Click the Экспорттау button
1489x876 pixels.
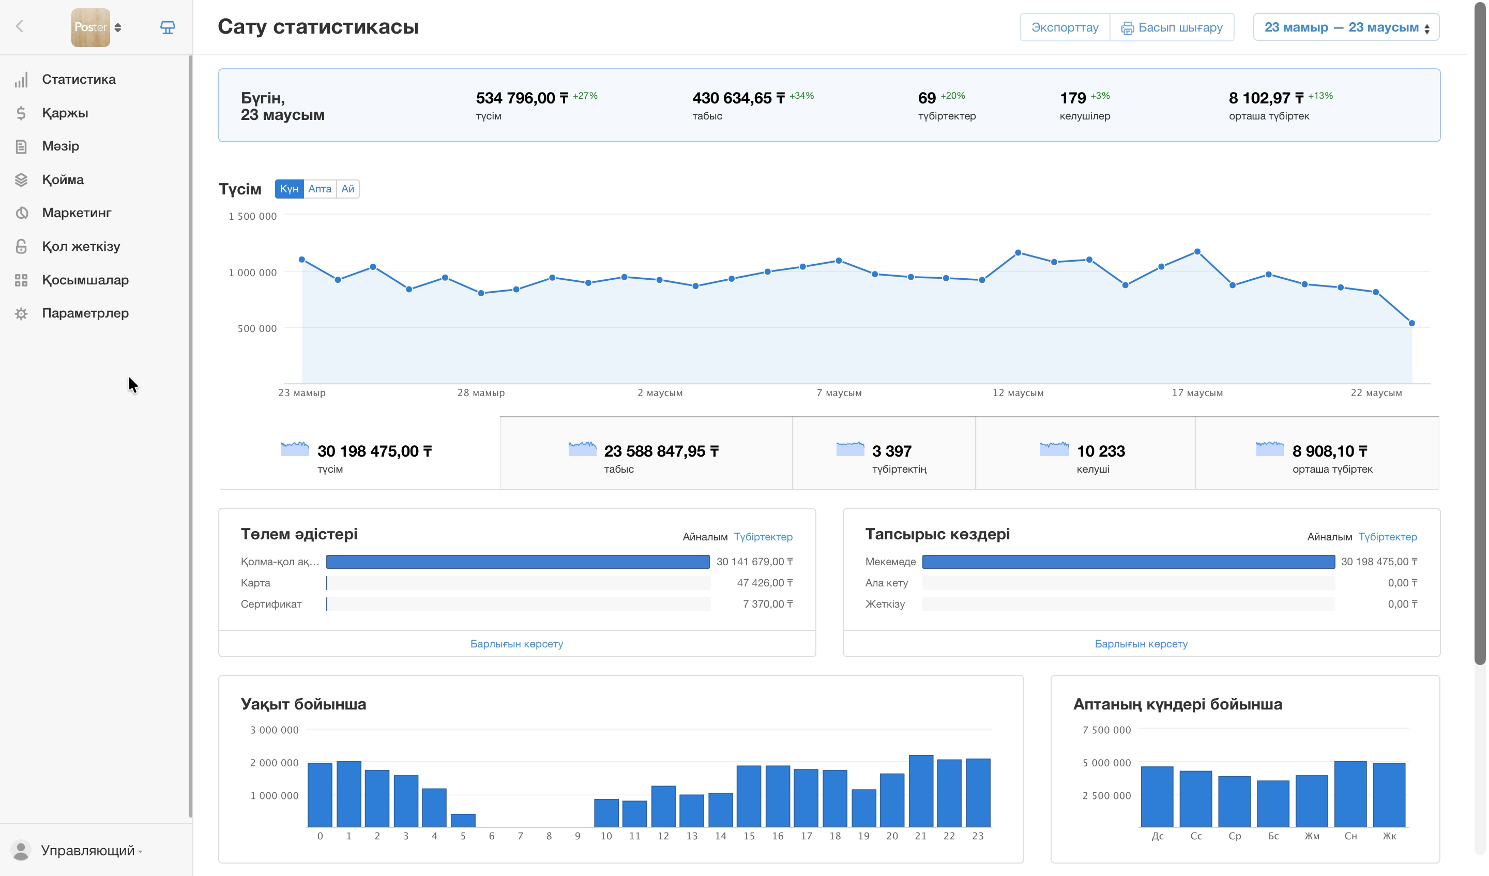pos(1065,27)
